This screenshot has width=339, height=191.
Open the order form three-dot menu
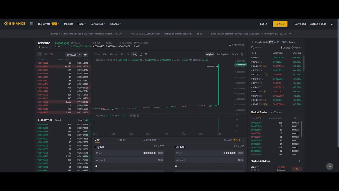point(243,140)
